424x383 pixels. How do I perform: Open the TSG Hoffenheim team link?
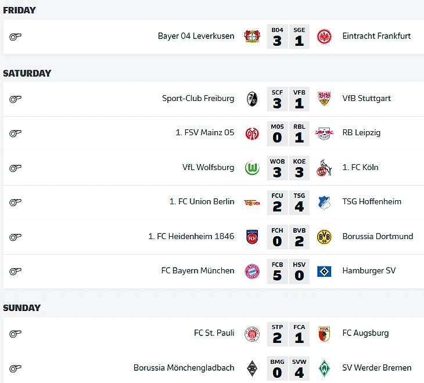pyautogui.click(x=372, y=201)
